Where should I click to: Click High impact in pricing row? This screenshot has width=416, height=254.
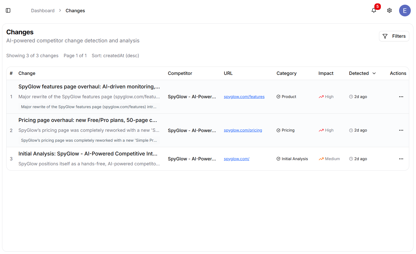click(x=326, y=130)
